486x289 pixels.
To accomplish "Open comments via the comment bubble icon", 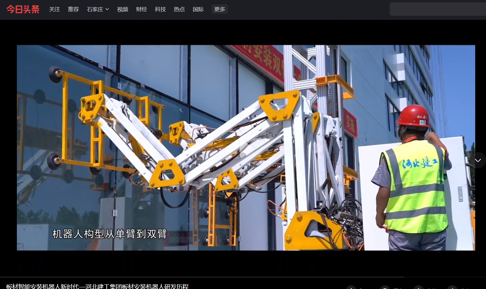I will [x=385, y=288].
